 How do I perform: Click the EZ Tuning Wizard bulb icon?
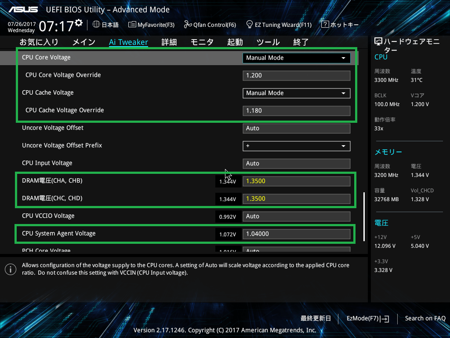click(250, 25)
